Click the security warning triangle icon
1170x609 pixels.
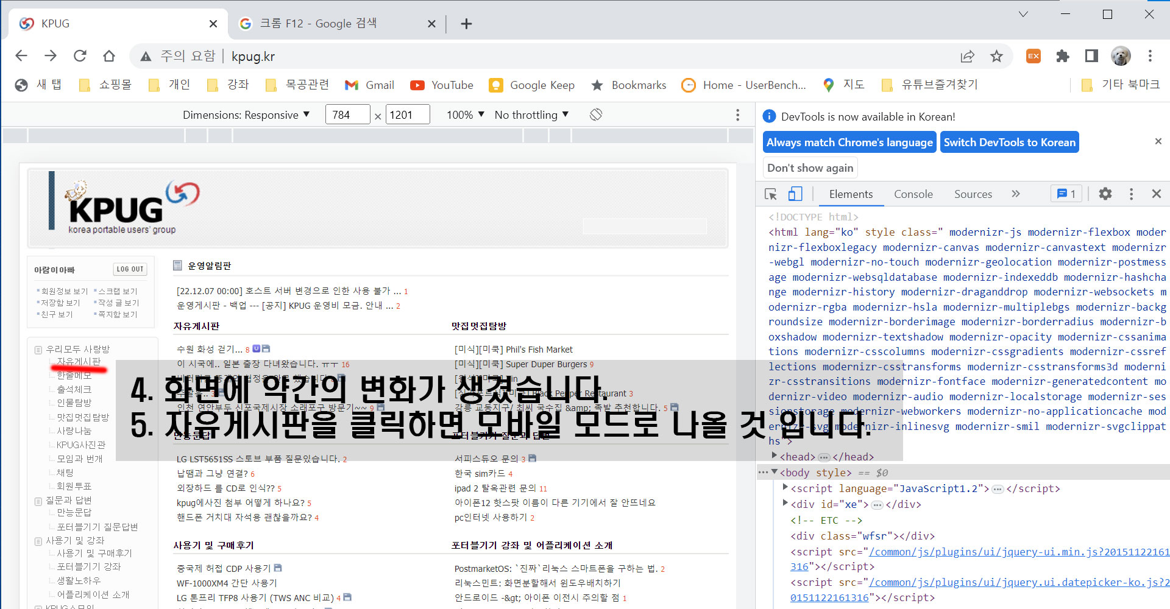click(x=146, y=57)
